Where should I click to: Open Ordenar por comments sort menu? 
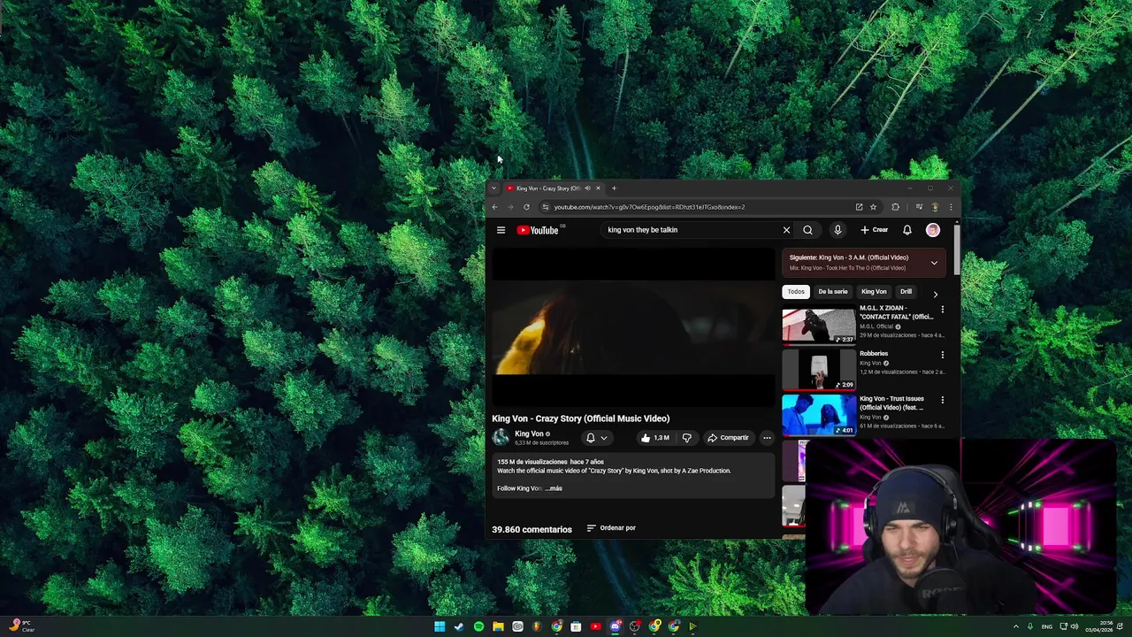pyautogui.click(x=611, y=528)
